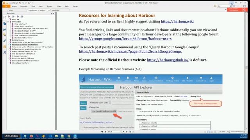
Task: Open the Extras ribbon tab
Action: coord(75,6)
